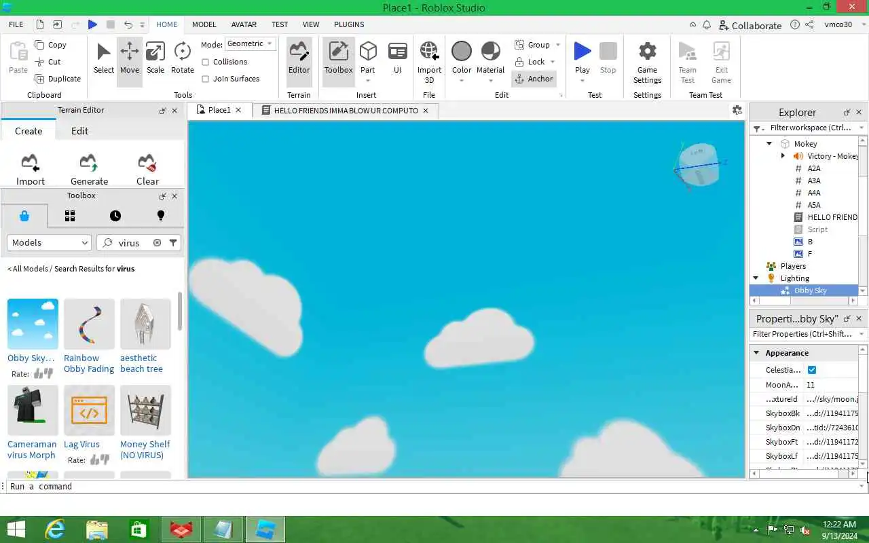
Task: Open the Models category dropdown
Action: [x=49, y=242]
